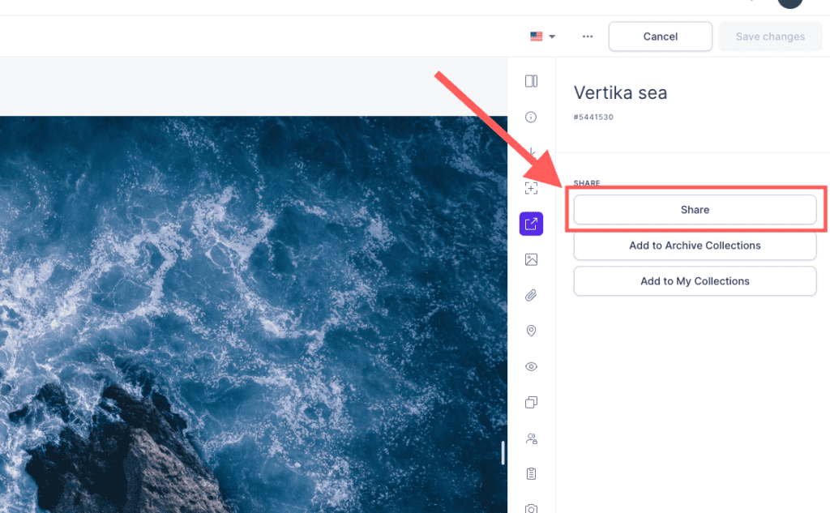Open the camera sidebar icon

coord(531,507)
